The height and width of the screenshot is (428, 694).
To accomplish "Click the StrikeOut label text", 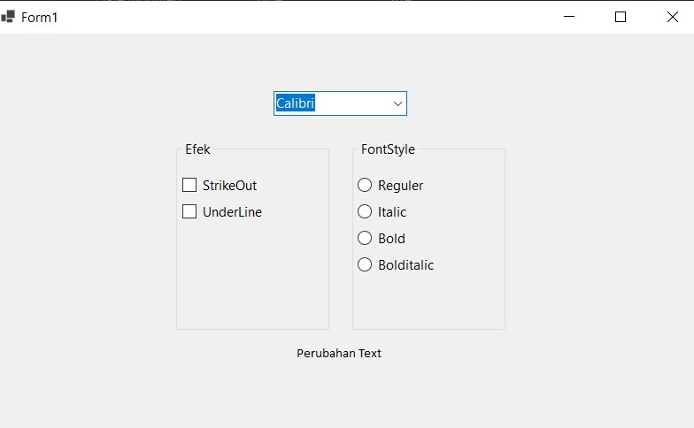I will pyautogui.click(x=229, y=186).
